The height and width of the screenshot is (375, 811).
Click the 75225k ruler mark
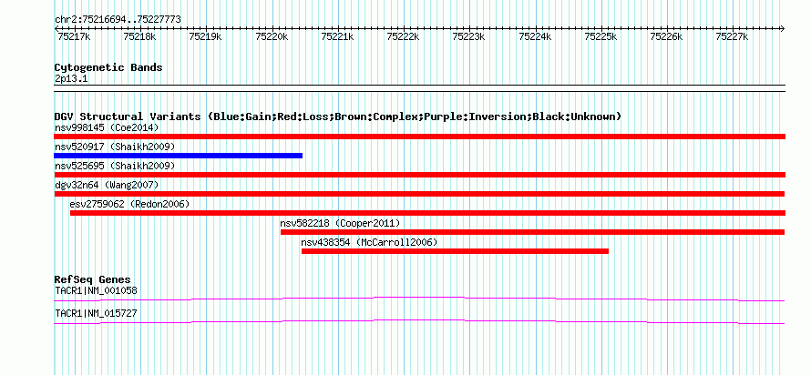[601, 36]
